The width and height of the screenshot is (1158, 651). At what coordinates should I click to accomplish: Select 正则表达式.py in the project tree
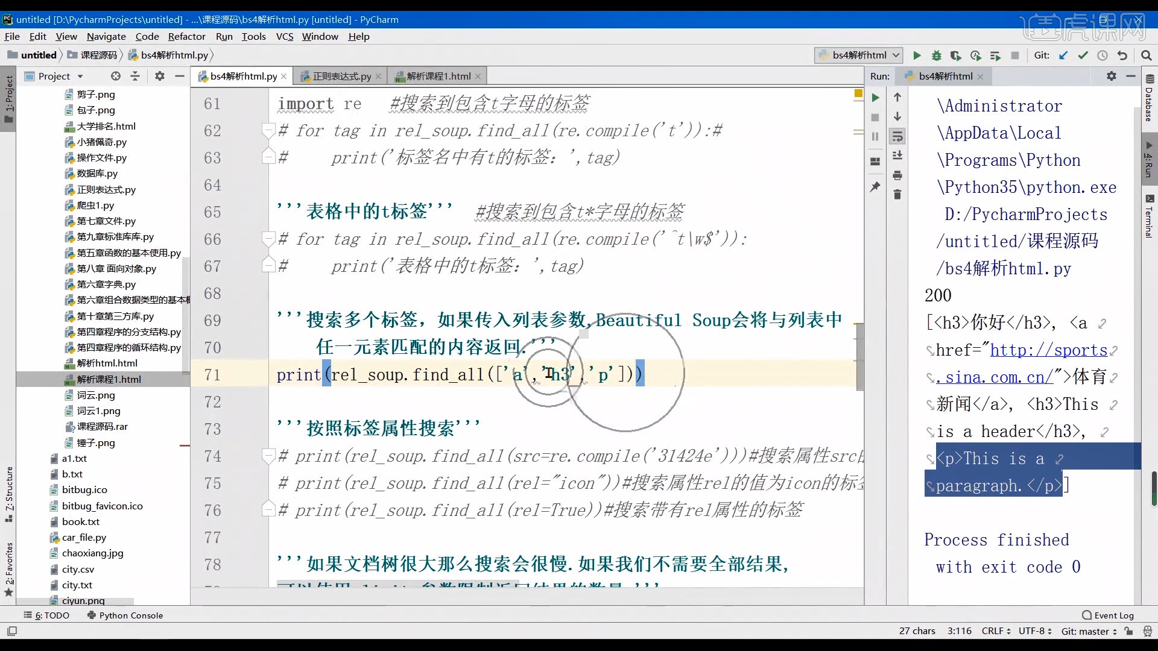pos(106,190)
